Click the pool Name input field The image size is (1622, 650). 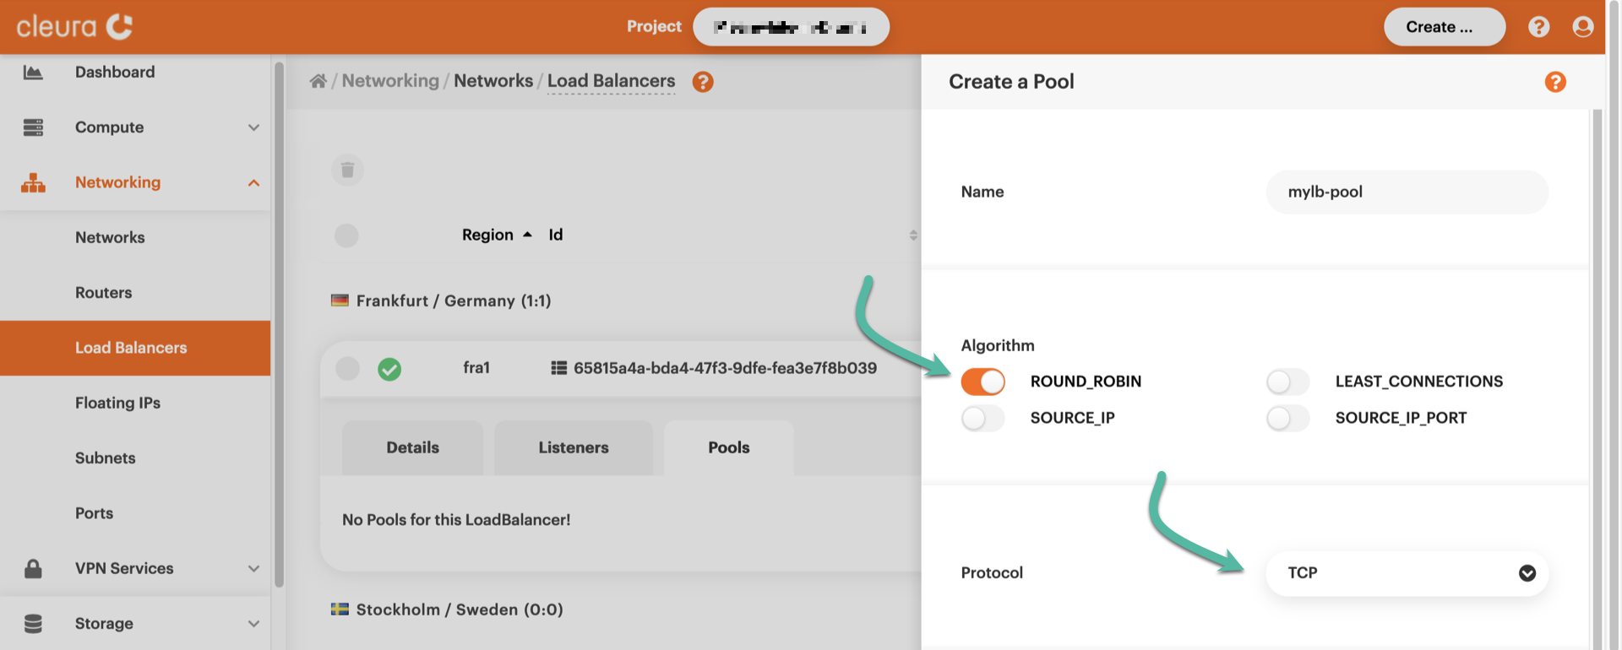(x=1407, y=192)
